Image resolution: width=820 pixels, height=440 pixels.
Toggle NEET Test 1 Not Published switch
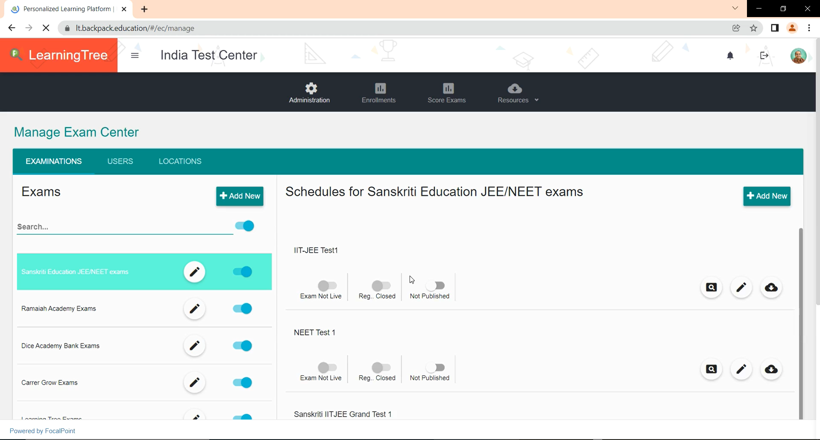coord(435,367)
